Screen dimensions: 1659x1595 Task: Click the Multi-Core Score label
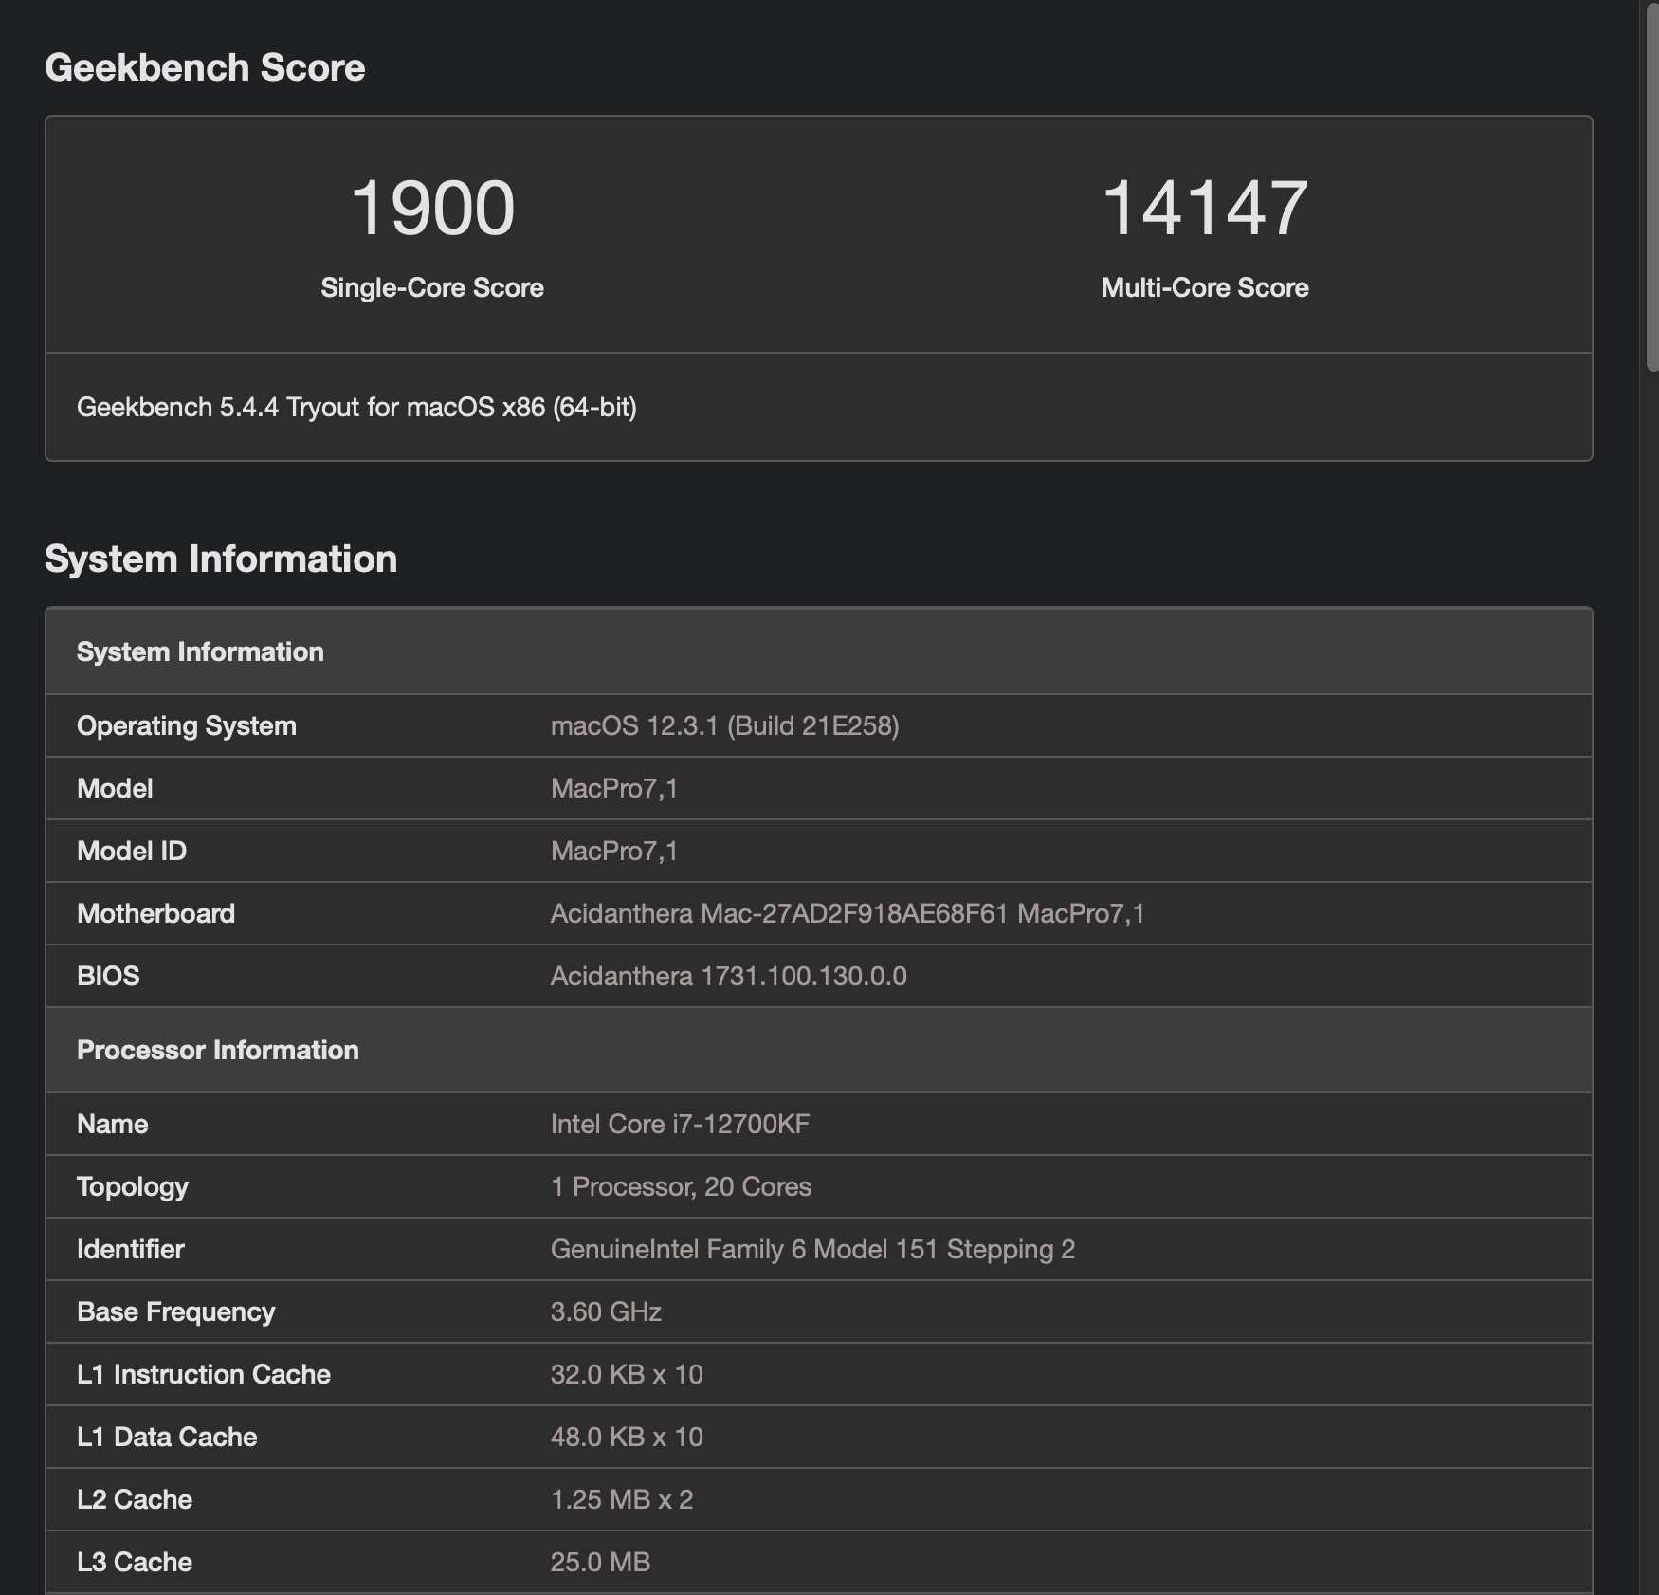pos(1205,287)
